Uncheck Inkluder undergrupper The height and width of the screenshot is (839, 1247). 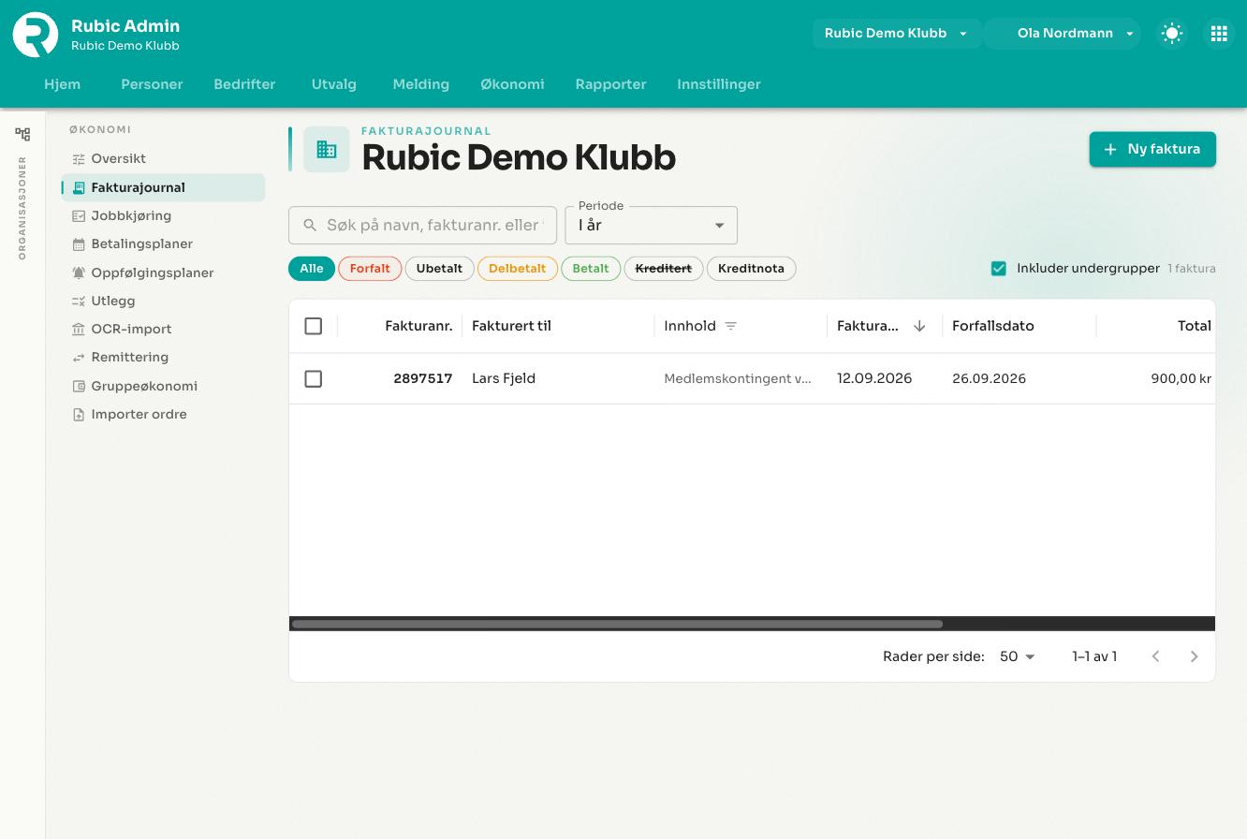[x=999, y=269]
